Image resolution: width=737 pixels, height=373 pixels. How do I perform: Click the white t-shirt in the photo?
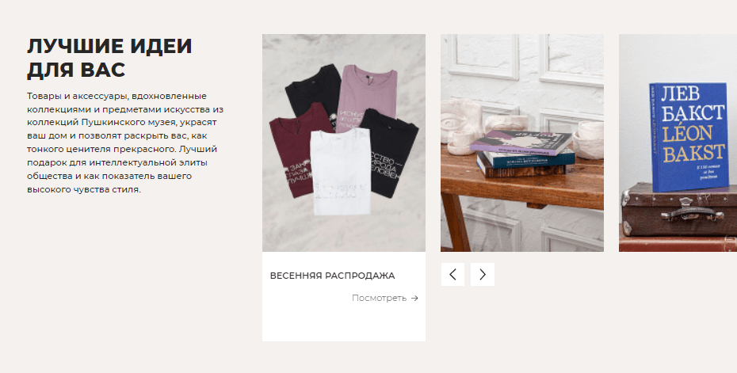coord(341,172)
